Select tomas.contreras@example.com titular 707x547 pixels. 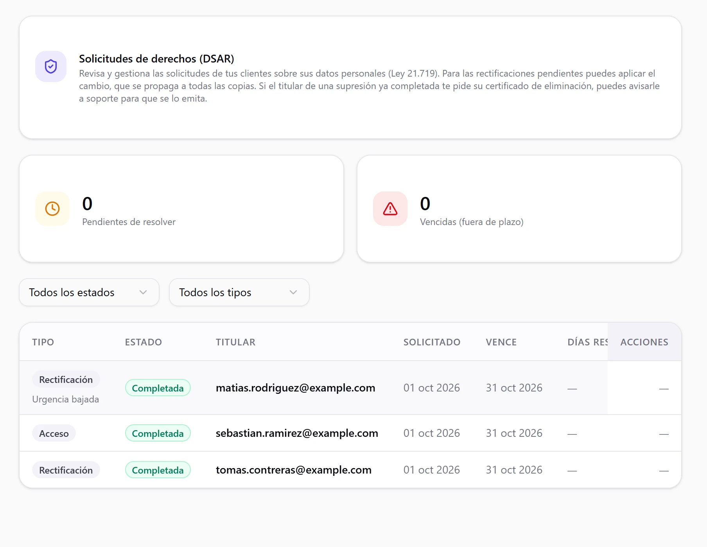(294, 470)
